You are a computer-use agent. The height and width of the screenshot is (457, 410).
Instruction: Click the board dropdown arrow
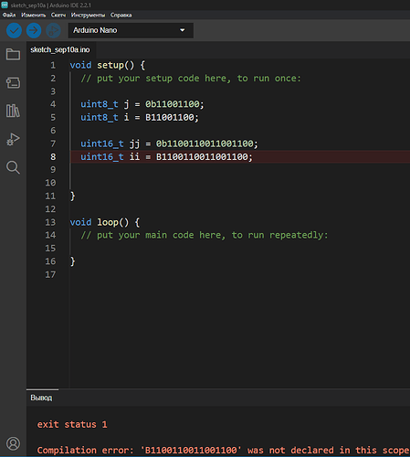tap(183, 30)
